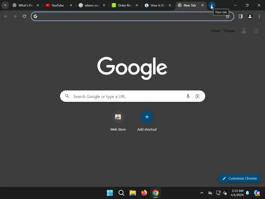Show hidden system tray icons
Screen dimensions: 265x199
[x=202, y=193]
